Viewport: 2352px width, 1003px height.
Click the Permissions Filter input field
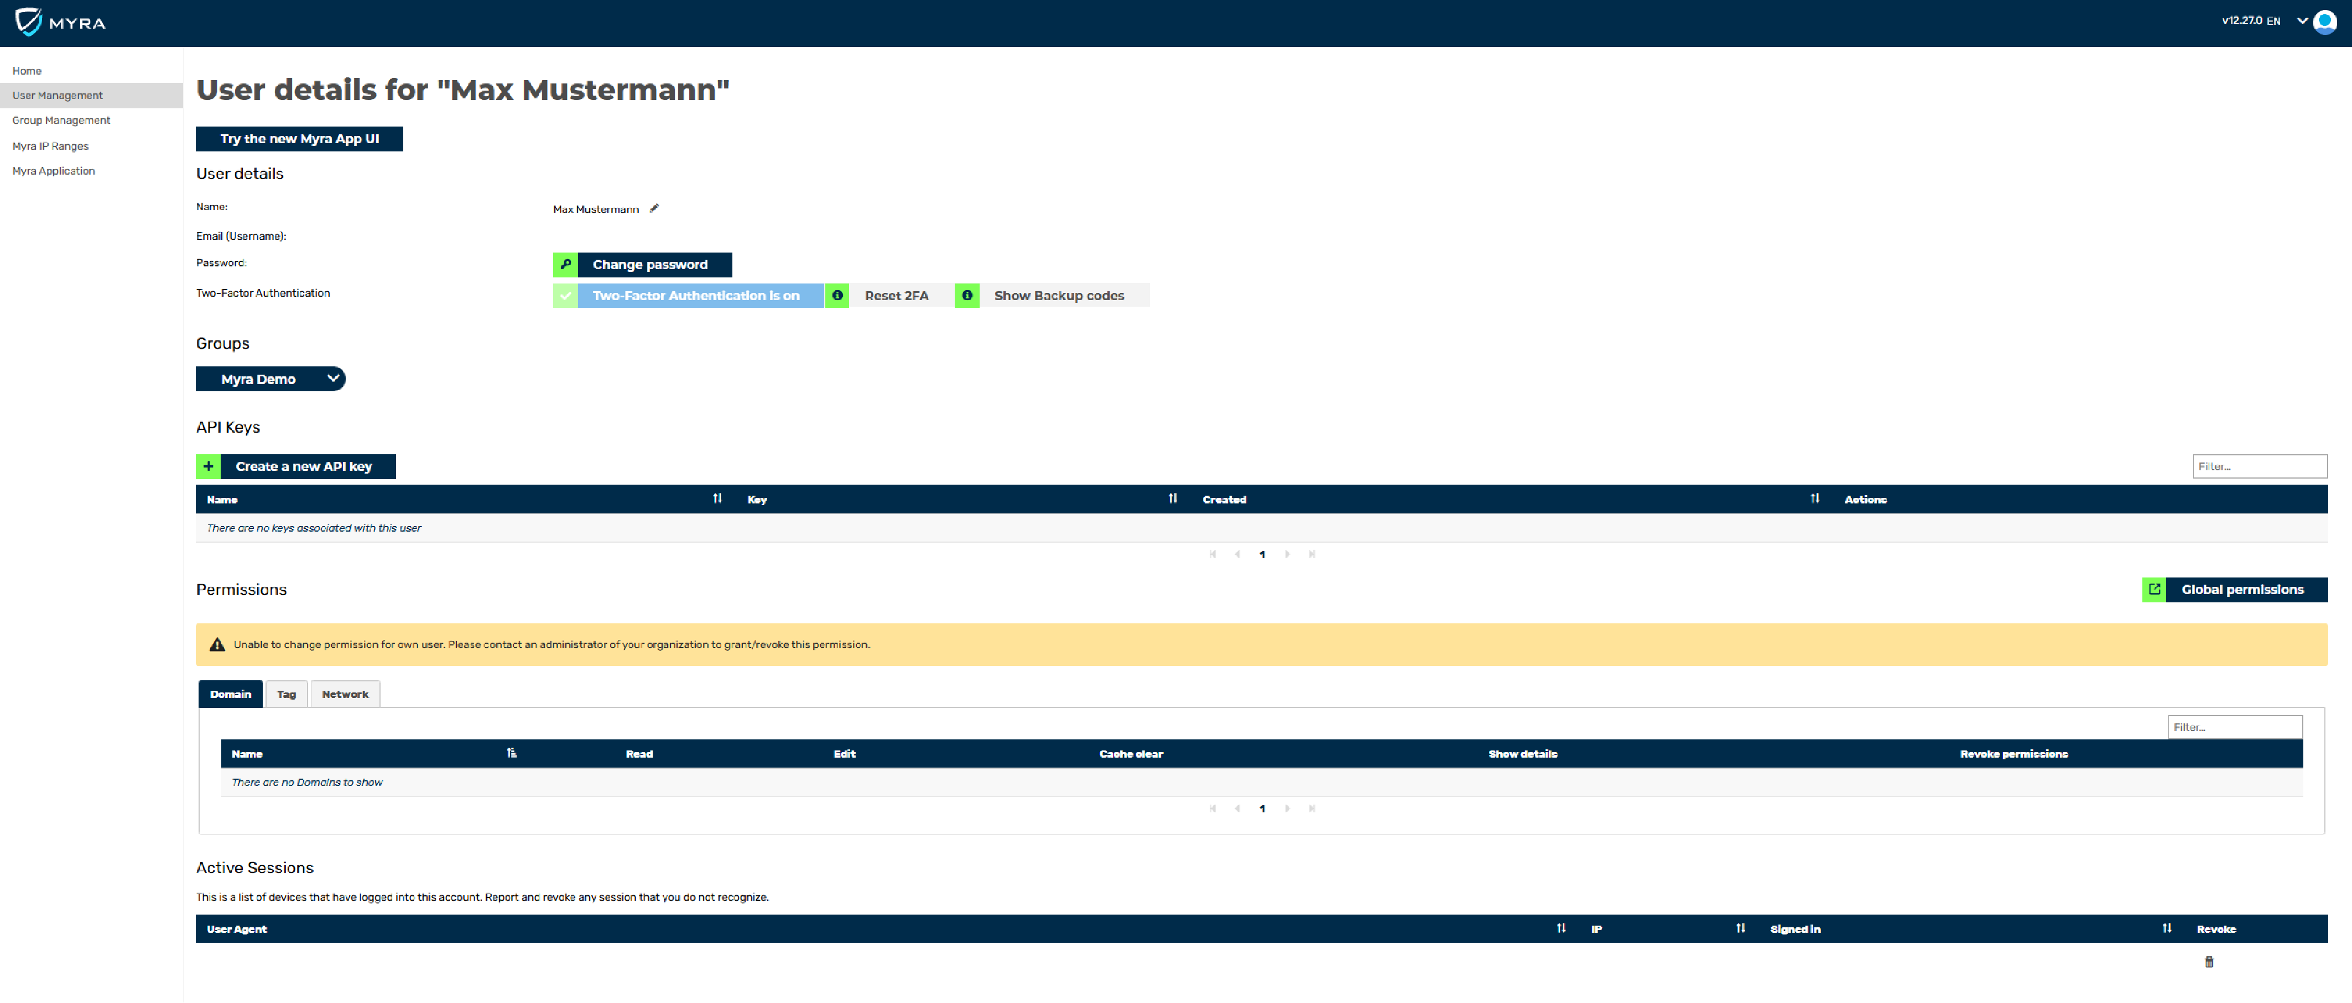[2235, 727]
